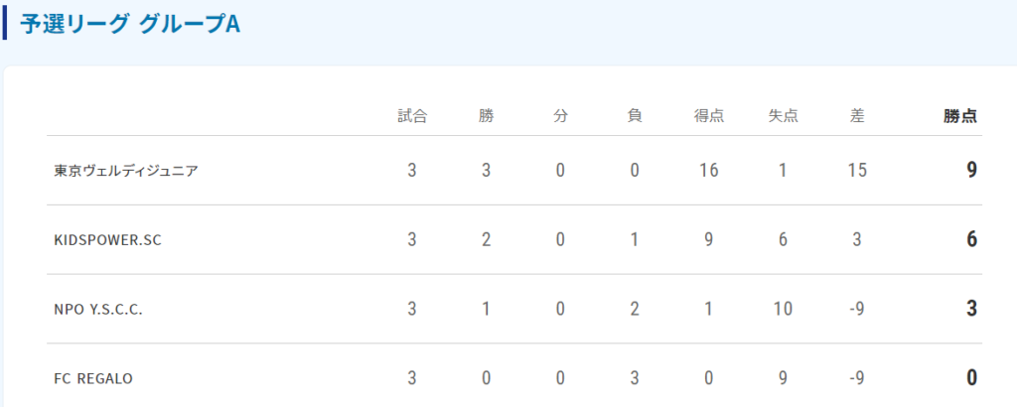Screen dimensions: 1017x407
Task: Select team 東京ヴェルディジュニア
Action: 126,170
